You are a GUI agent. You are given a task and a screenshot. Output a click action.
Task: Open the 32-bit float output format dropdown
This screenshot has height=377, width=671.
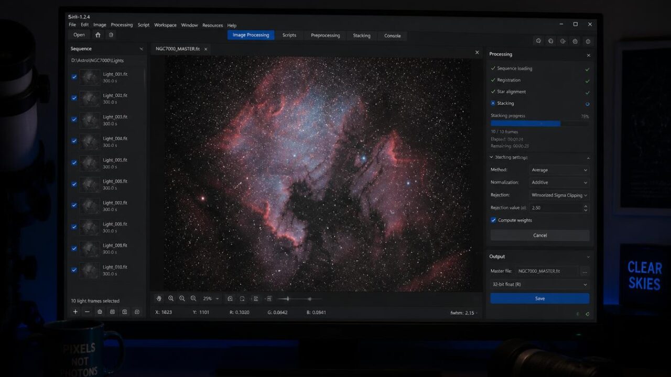click(540, 284)
